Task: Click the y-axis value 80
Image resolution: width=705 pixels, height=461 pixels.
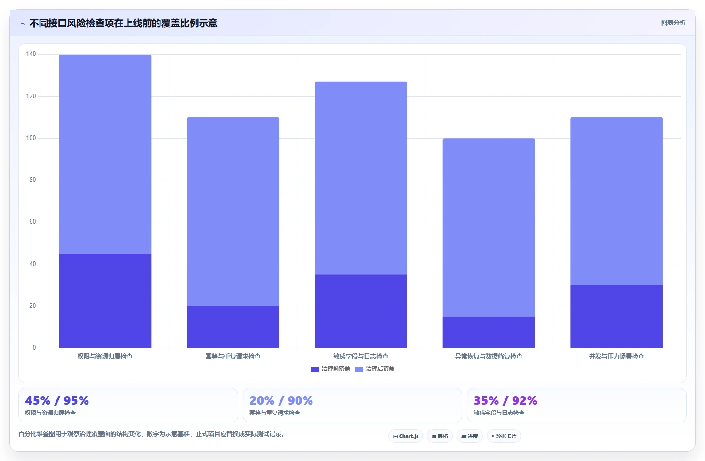Action: tap(32, 180)
